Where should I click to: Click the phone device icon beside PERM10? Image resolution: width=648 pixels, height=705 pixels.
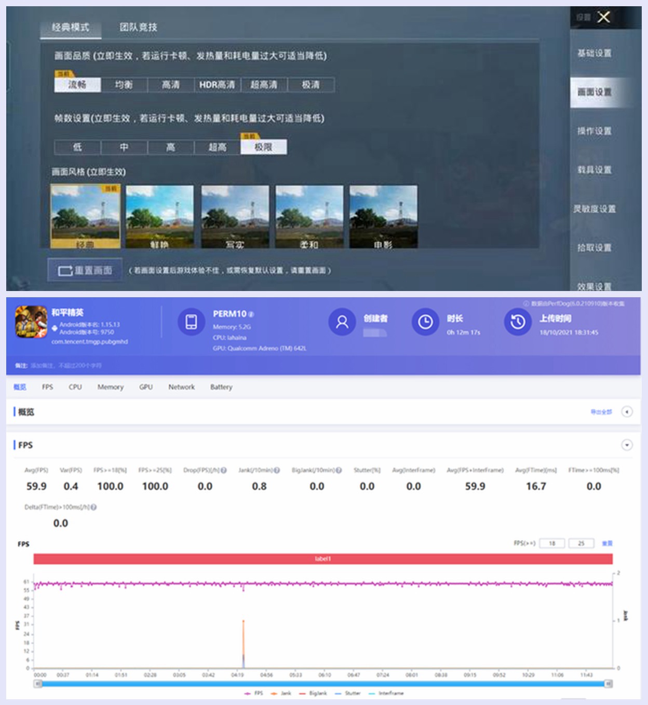(x=191, y=322)
